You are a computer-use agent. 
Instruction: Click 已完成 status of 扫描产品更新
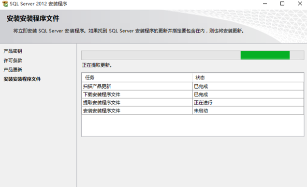(x=201, y=86)
